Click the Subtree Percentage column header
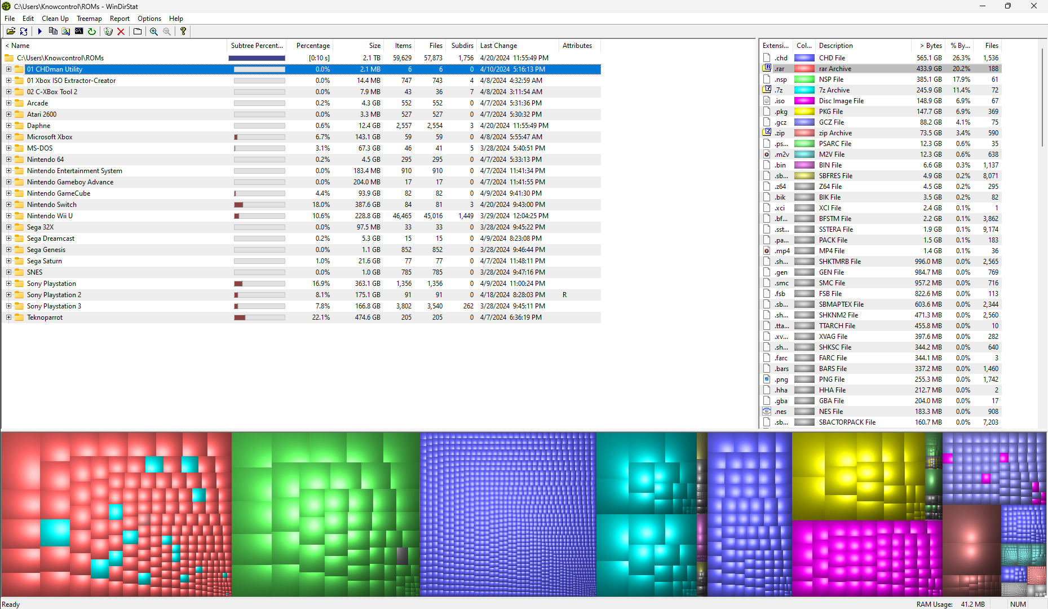This screenshot has height=609, width=1048. (x=257, y=46)
